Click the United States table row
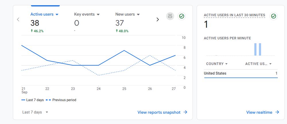The image size is (287, 124). (241, 73)
